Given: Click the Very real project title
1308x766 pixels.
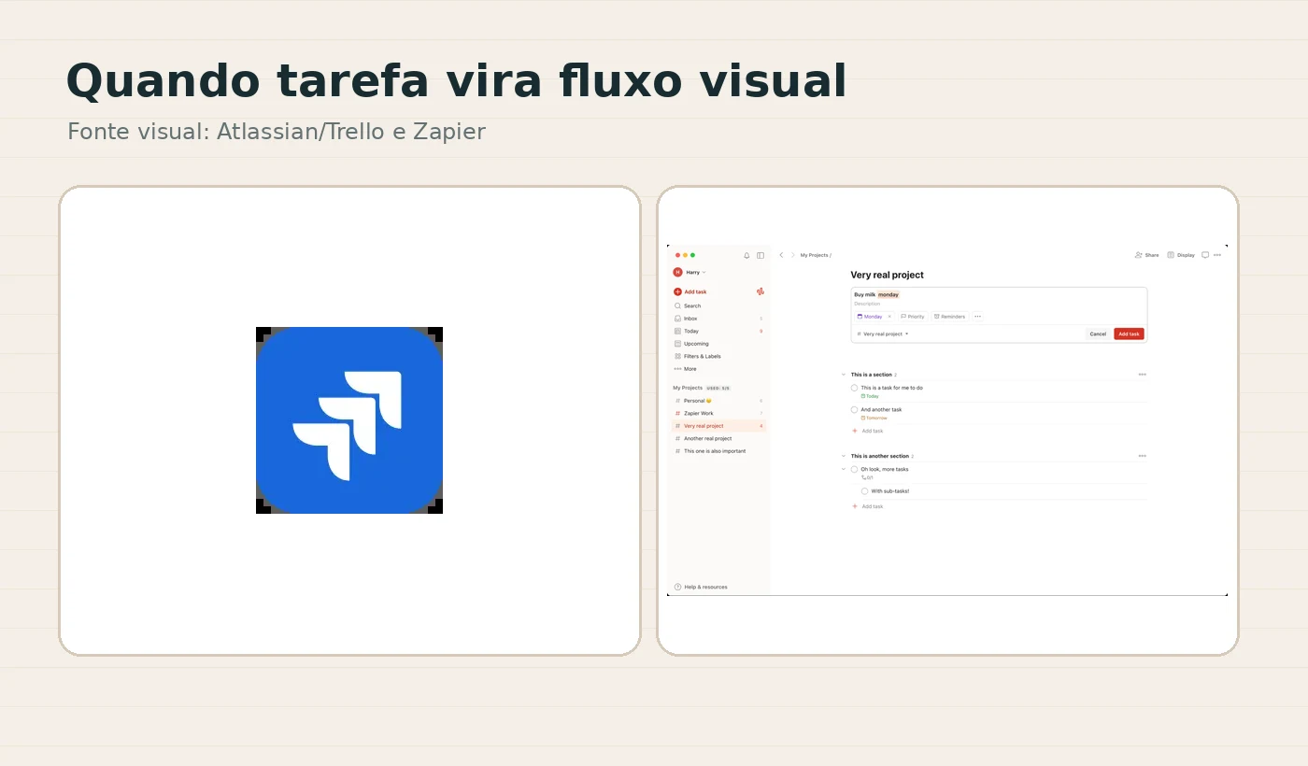Looking at the screenshot, I should pos(887,275).
